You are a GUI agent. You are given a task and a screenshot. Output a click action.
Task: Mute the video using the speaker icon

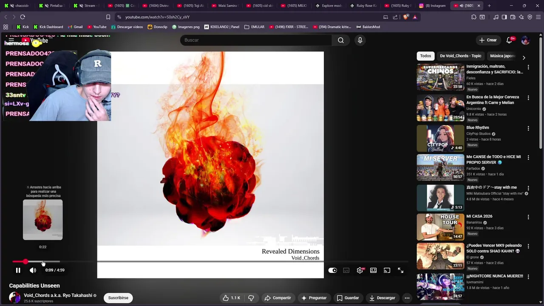point(33,270)
